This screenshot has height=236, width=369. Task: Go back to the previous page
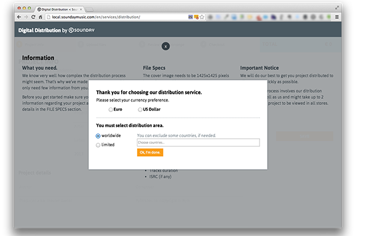coord(19,17)
